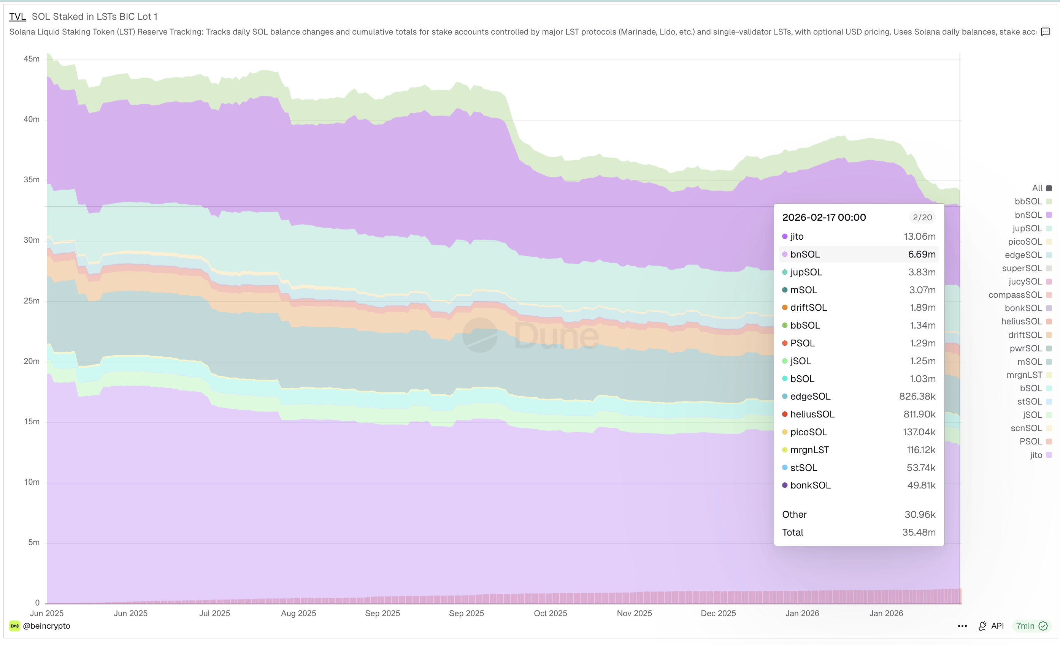Click the beincrypto profile avatar icon
Screen dimensions: 1060x645
[14, 626]
